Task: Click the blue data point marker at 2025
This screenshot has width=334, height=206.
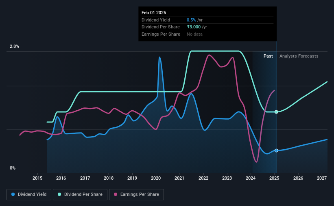Action: click(276, 150)
